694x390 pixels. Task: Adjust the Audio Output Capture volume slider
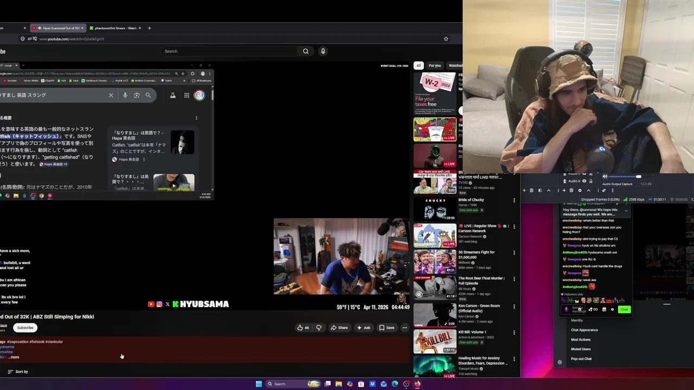click(629, 177)
